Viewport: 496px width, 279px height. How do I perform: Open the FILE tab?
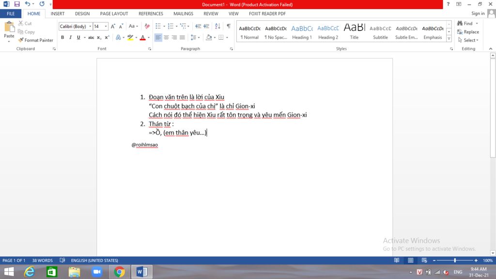[11, 14]
